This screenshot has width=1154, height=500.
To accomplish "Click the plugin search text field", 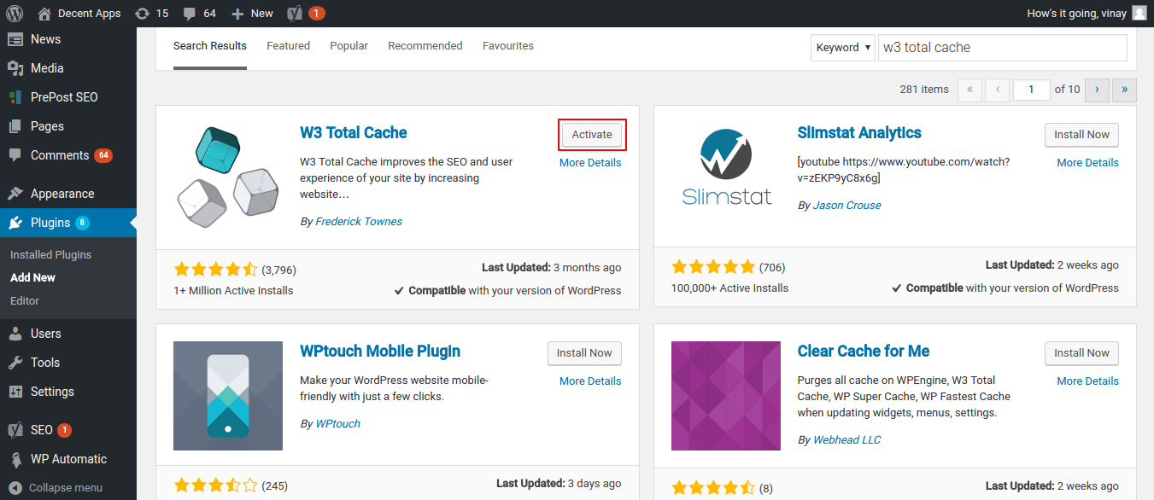I will tap(1002, 48).
